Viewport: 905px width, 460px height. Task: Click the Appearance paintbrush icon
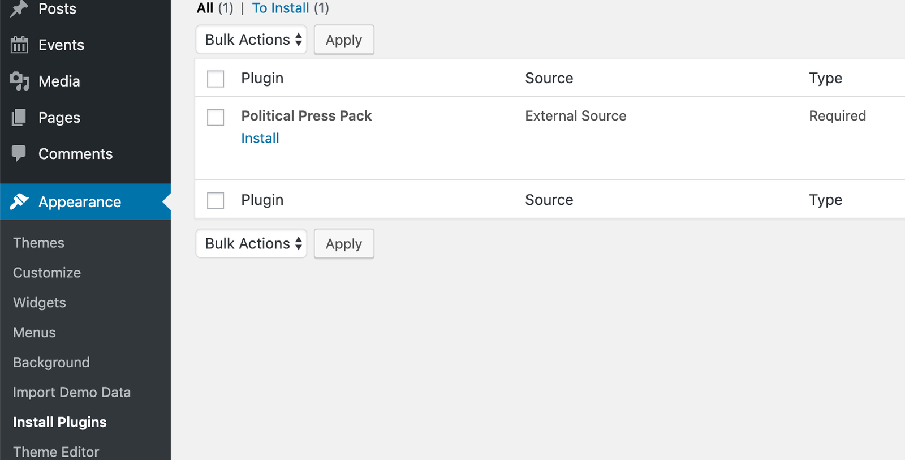(x=19, y=201)
